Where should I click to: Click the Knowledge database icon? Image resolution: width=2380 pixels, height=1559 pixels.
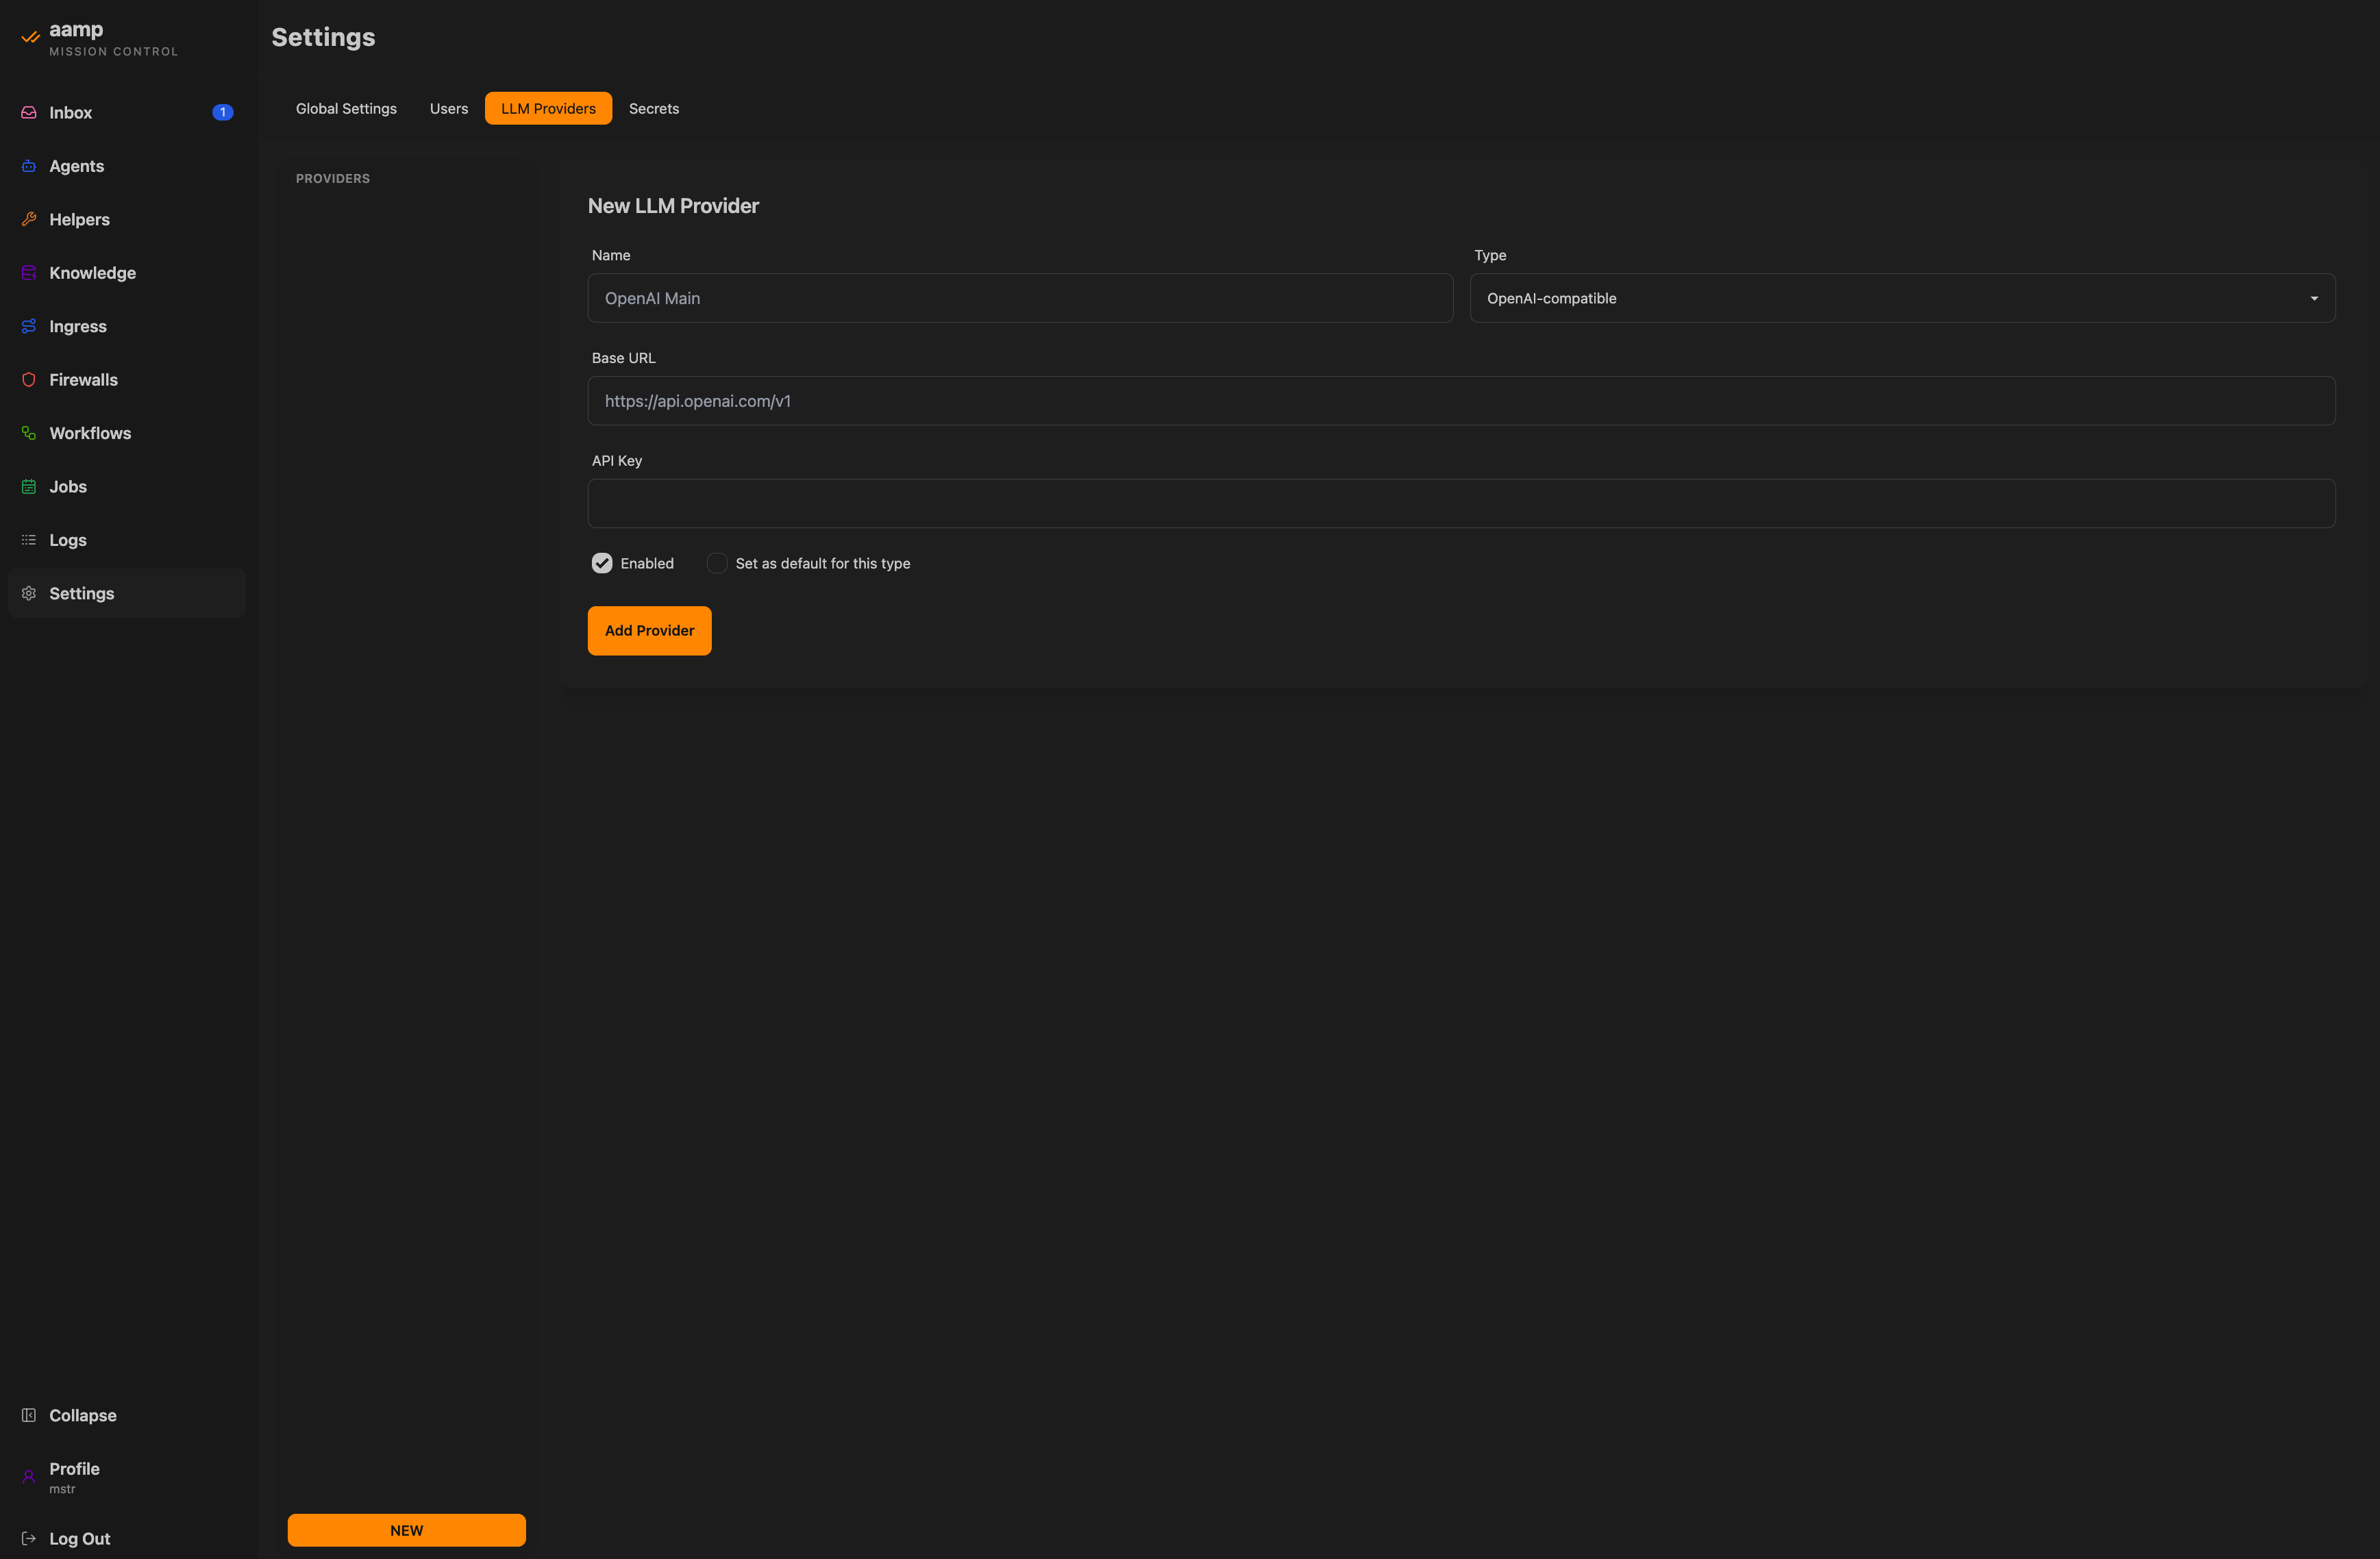point(29,273)
